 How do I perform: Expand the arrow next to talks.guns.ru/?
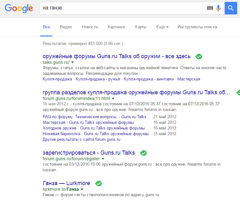73,62
